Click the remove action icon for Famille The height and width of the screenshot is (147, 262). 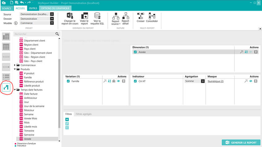124,81
